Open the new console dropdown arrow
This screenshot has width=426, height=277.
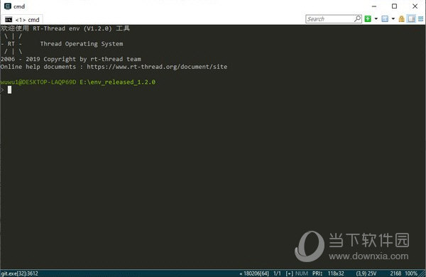click(x=376, y=18)
